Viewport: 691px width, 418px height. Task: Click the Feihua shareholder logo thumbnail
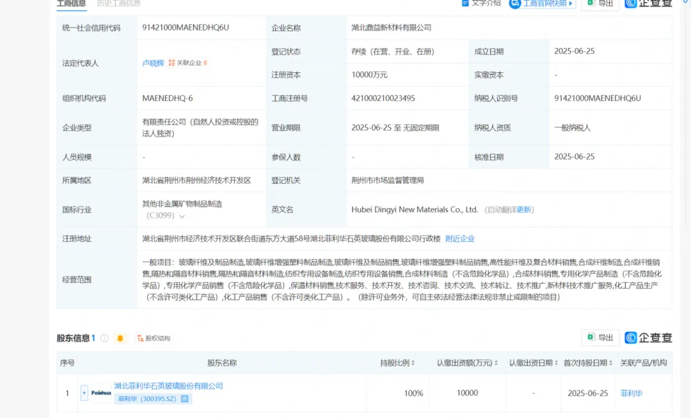101,393
